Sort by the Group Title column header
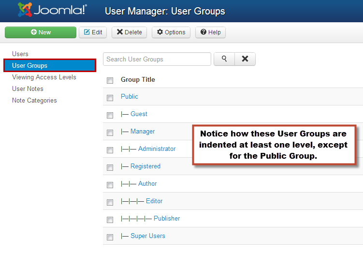Screen dimensions: 363x254 (138, 79)
